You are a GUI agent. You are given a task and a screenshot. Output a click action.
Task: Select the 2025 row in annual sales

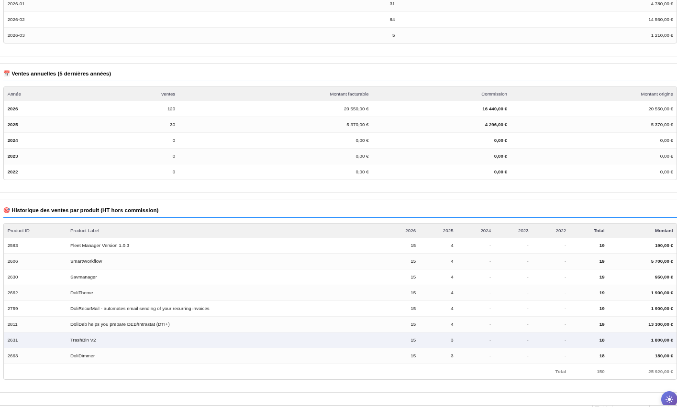(x=13, y=125)
